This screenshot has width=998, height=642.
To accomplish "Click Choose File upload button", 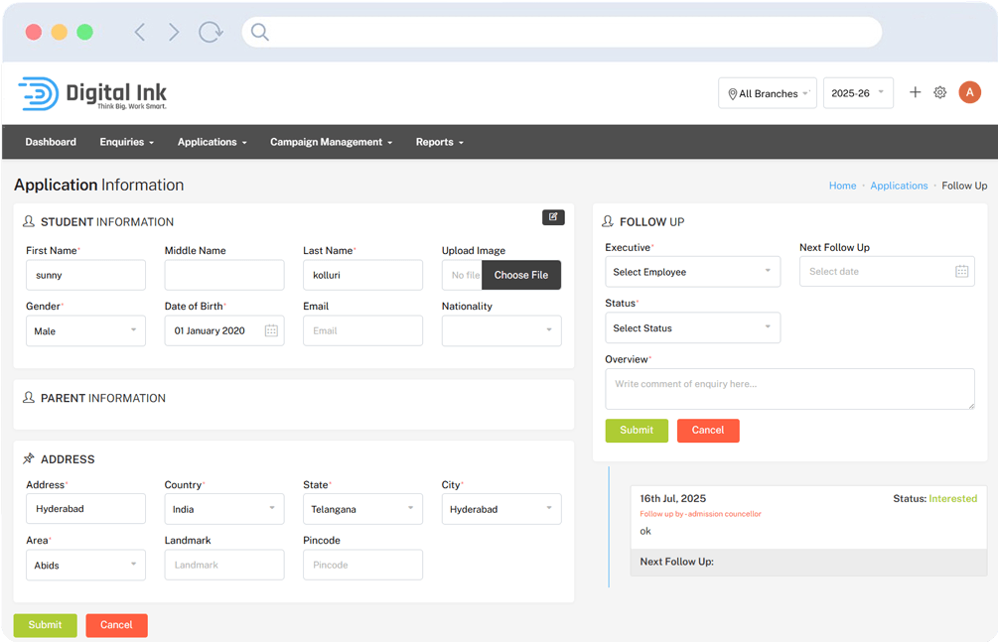I will click(521, 275).
